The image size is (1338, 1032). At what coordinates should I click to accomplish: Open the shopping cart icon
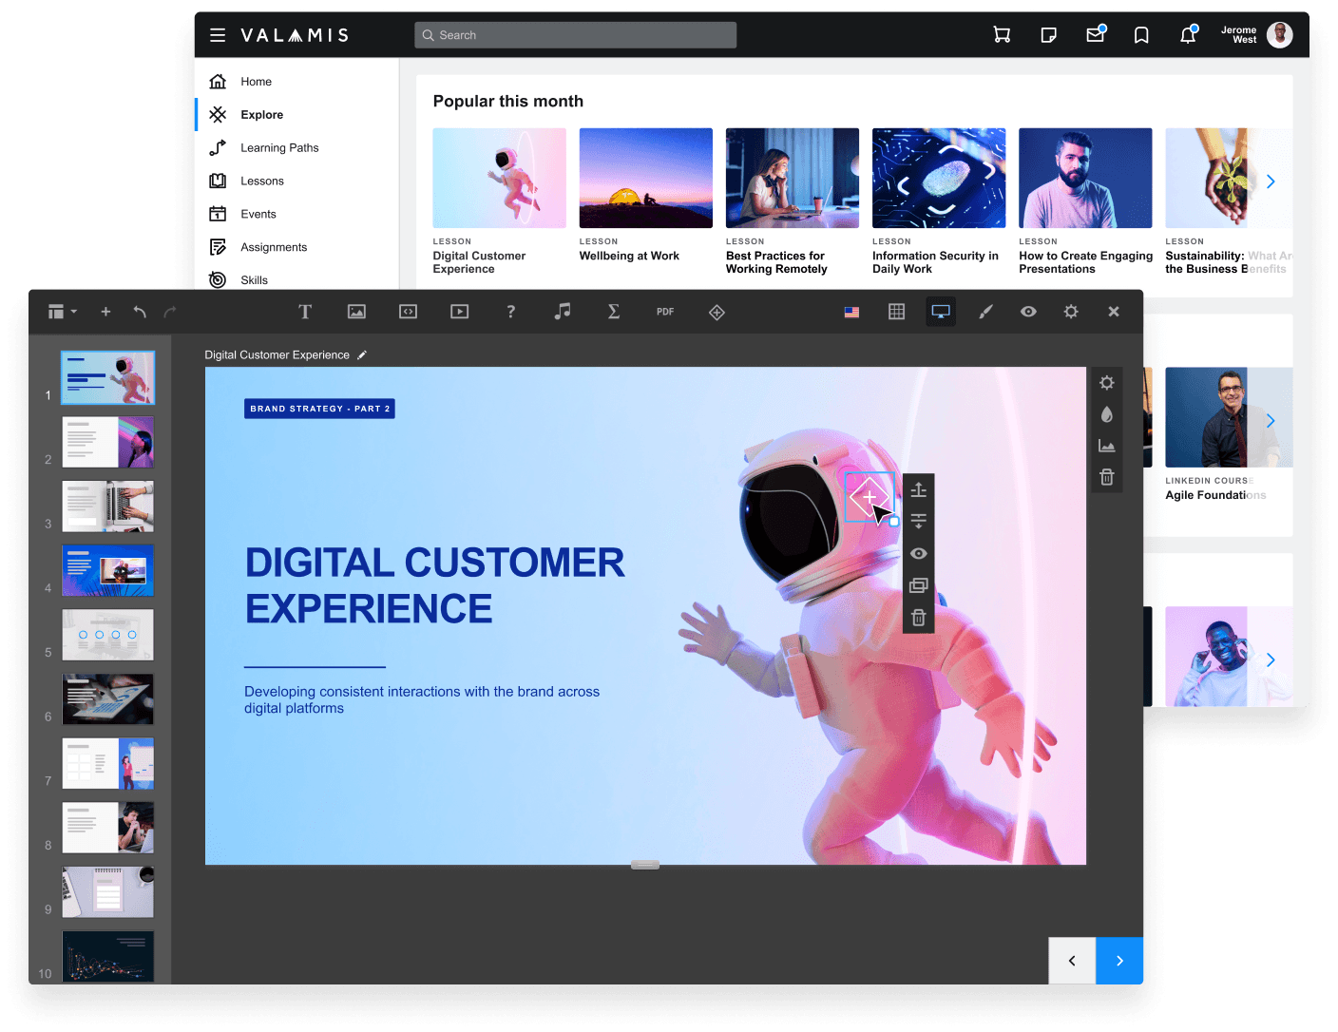tap(1002, 35)
